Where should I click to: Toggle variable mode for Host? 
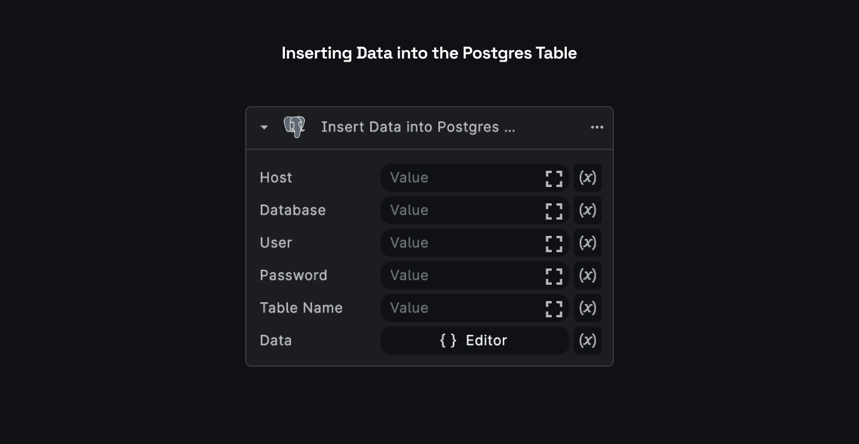click(587, 178)
